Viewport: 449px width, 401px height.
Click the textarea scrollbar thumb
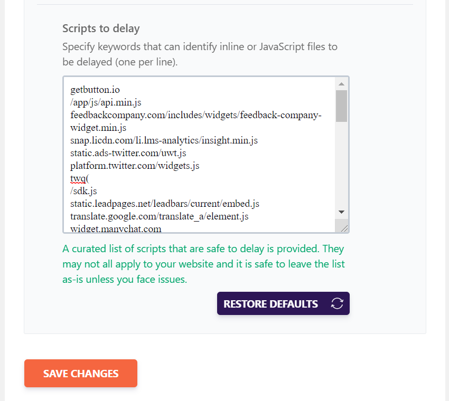click(x=341, y=106)
